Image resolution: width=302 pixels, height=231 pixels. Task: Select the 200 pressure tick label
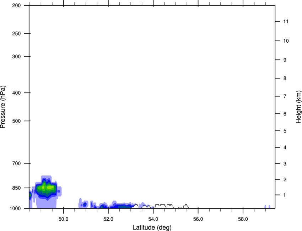tap(16, 5)
